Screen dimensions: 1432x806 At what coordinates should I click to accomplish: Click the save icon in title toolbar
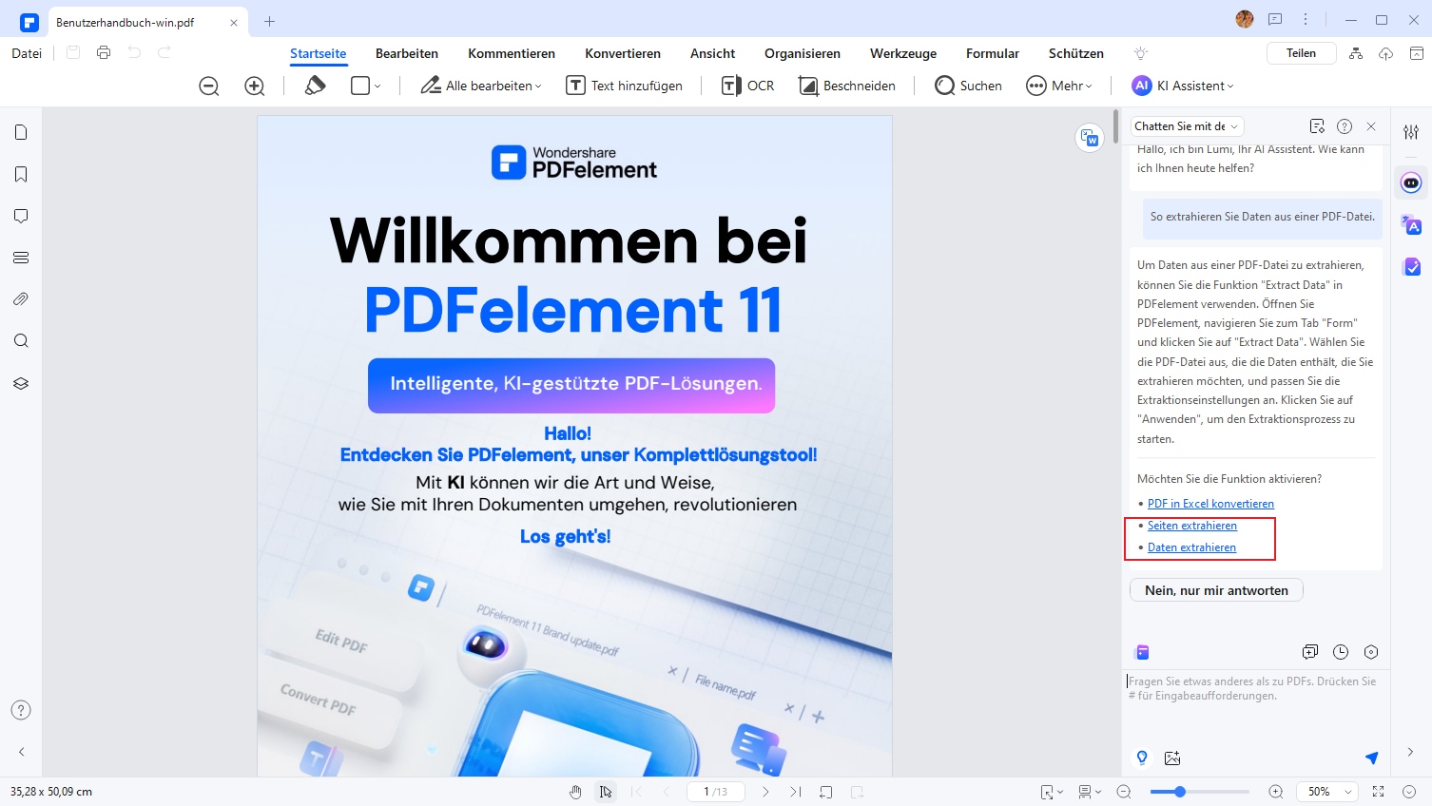73,53
